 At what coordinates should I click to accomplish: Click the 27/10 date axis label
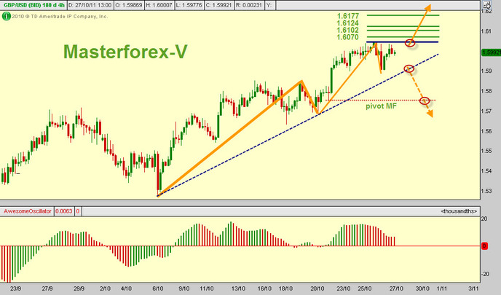(x=396, y=288)
